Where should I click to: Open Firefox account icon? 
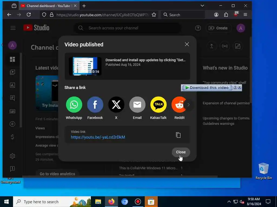tap(216, 15)
